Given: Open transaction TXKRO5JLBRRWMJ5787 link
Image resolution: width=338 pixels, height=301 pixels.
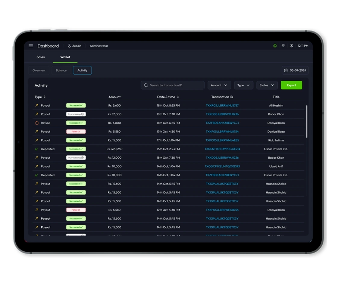Looking at the screenshot, I should click(222, 105).
